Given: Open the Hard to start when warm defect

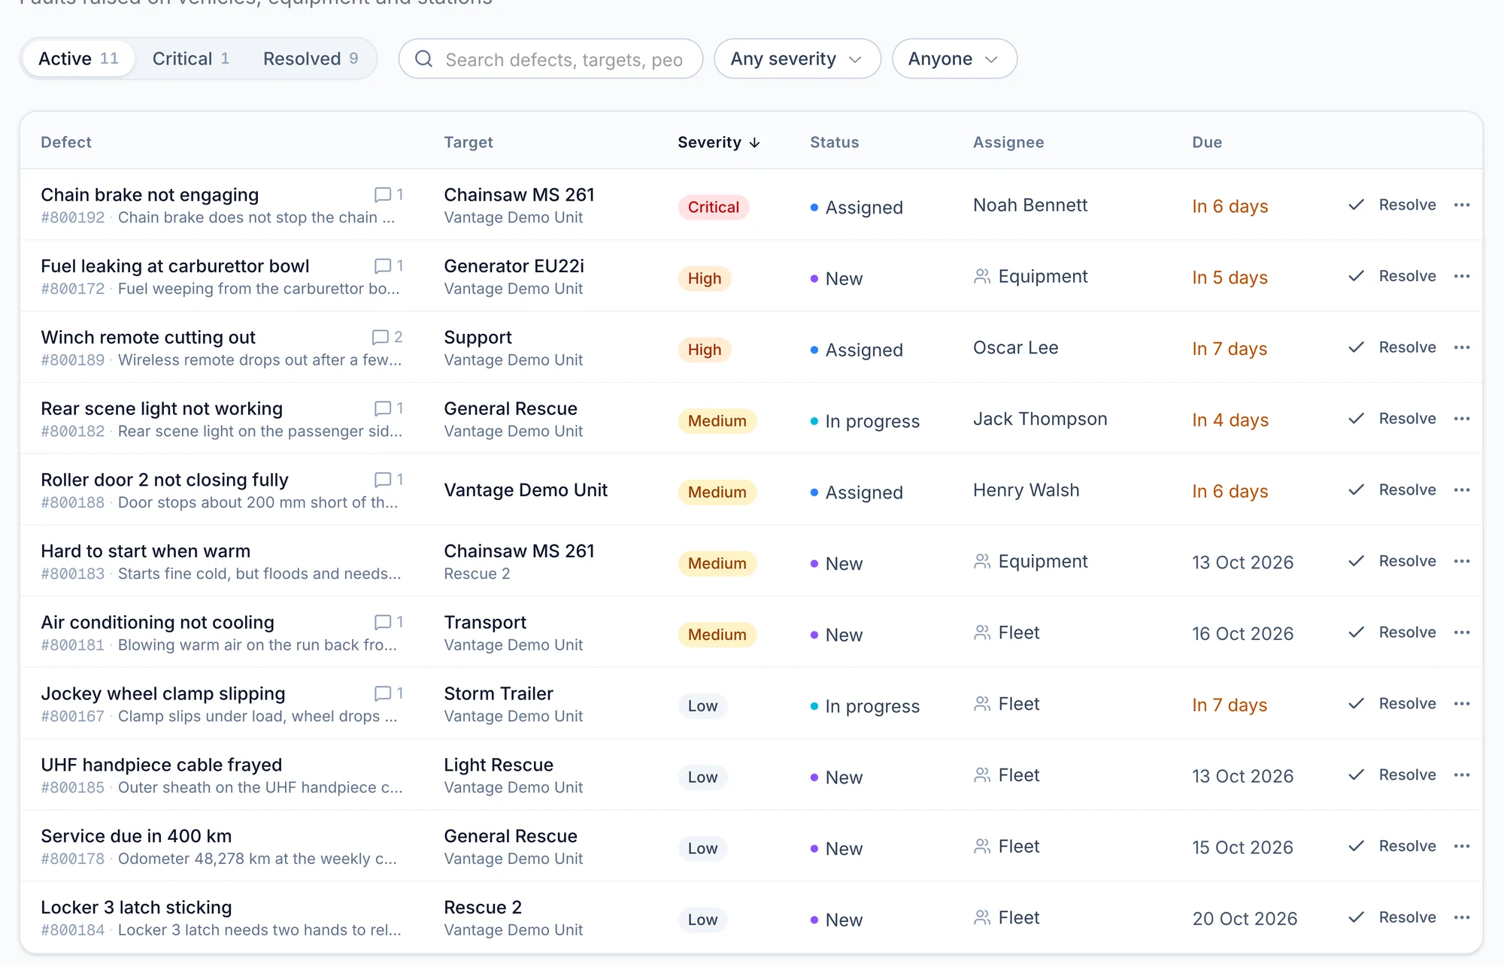Looking at the screenshot, I should 145,551.
